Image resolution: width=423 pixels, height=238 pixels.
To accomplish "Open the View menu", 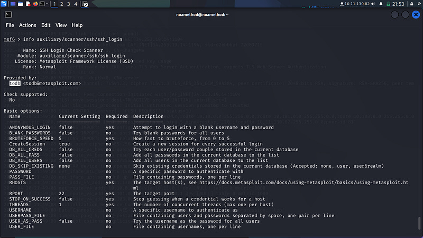I will 61,25.
